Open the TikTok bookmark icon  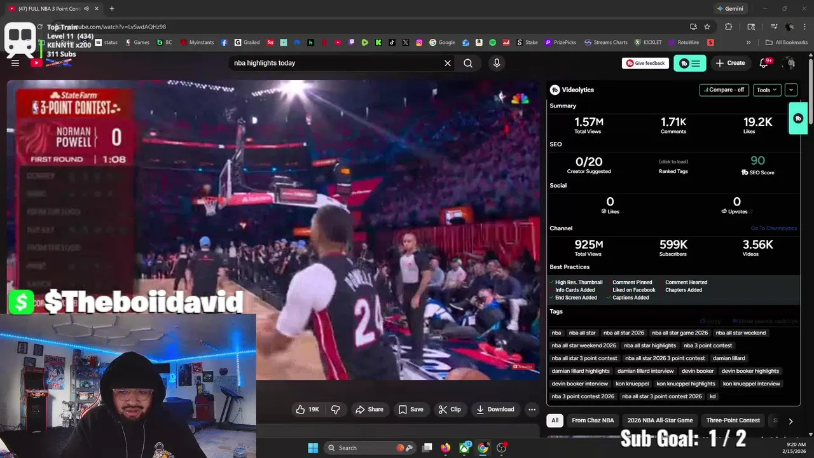[x=392, y=43]
